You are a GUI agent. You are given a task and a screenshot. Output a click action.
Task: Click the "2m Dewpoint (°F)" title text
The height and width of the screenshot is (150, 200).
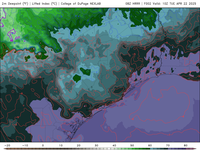click(x=15, y=4)
